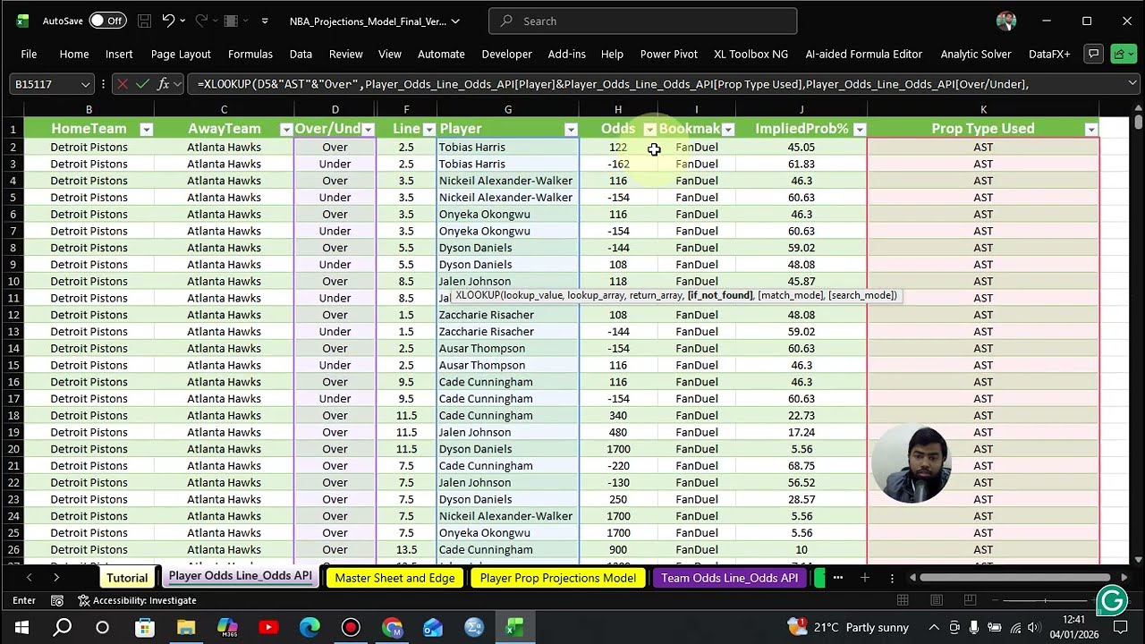Image resolution: width=1145 pixels, height=644 pixels.
Task: Open HomeTeam column filter dropdown
Action: point(146,129)
